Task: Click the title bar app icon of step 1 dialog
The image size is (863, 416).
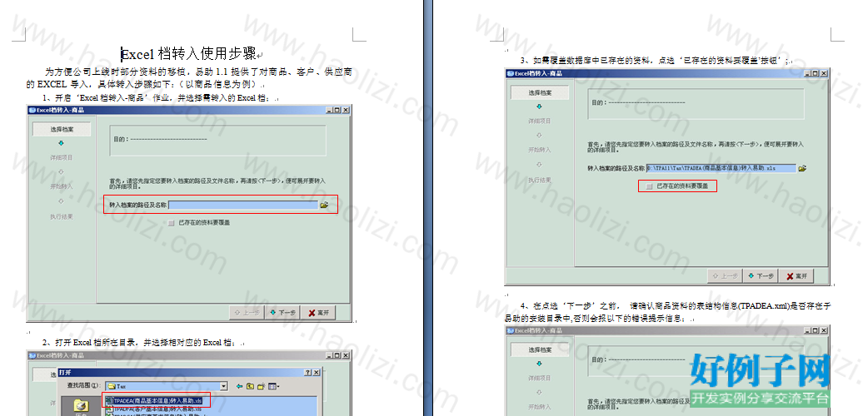Action: [x=32, y=110]
